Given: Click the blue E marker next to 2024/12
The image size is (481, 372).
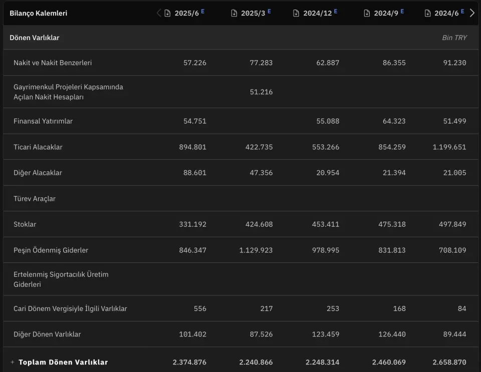Looking at the screenshot, I should pyautogui.click(x=336, y=11).
